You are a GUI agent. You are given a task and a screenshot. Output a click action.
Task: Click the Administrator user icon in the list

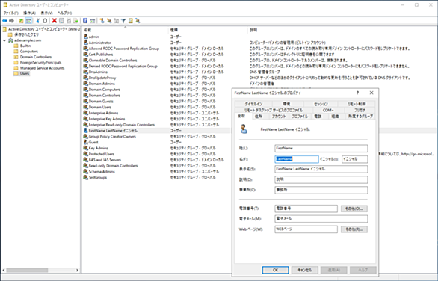point(86,43)
